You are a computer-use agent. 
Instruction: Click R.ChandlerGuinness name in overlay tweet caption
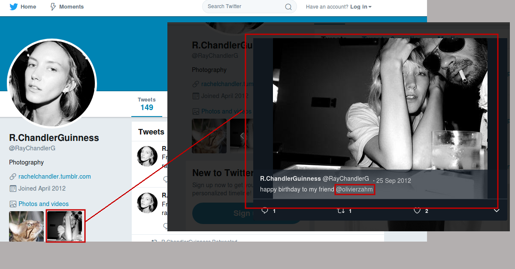click(291, 179)
